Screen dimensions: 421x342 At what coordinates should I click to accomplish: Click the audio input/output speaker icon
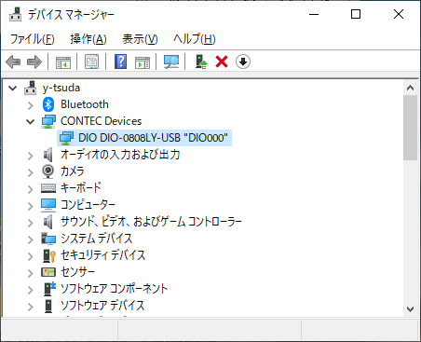coord(48,155)
